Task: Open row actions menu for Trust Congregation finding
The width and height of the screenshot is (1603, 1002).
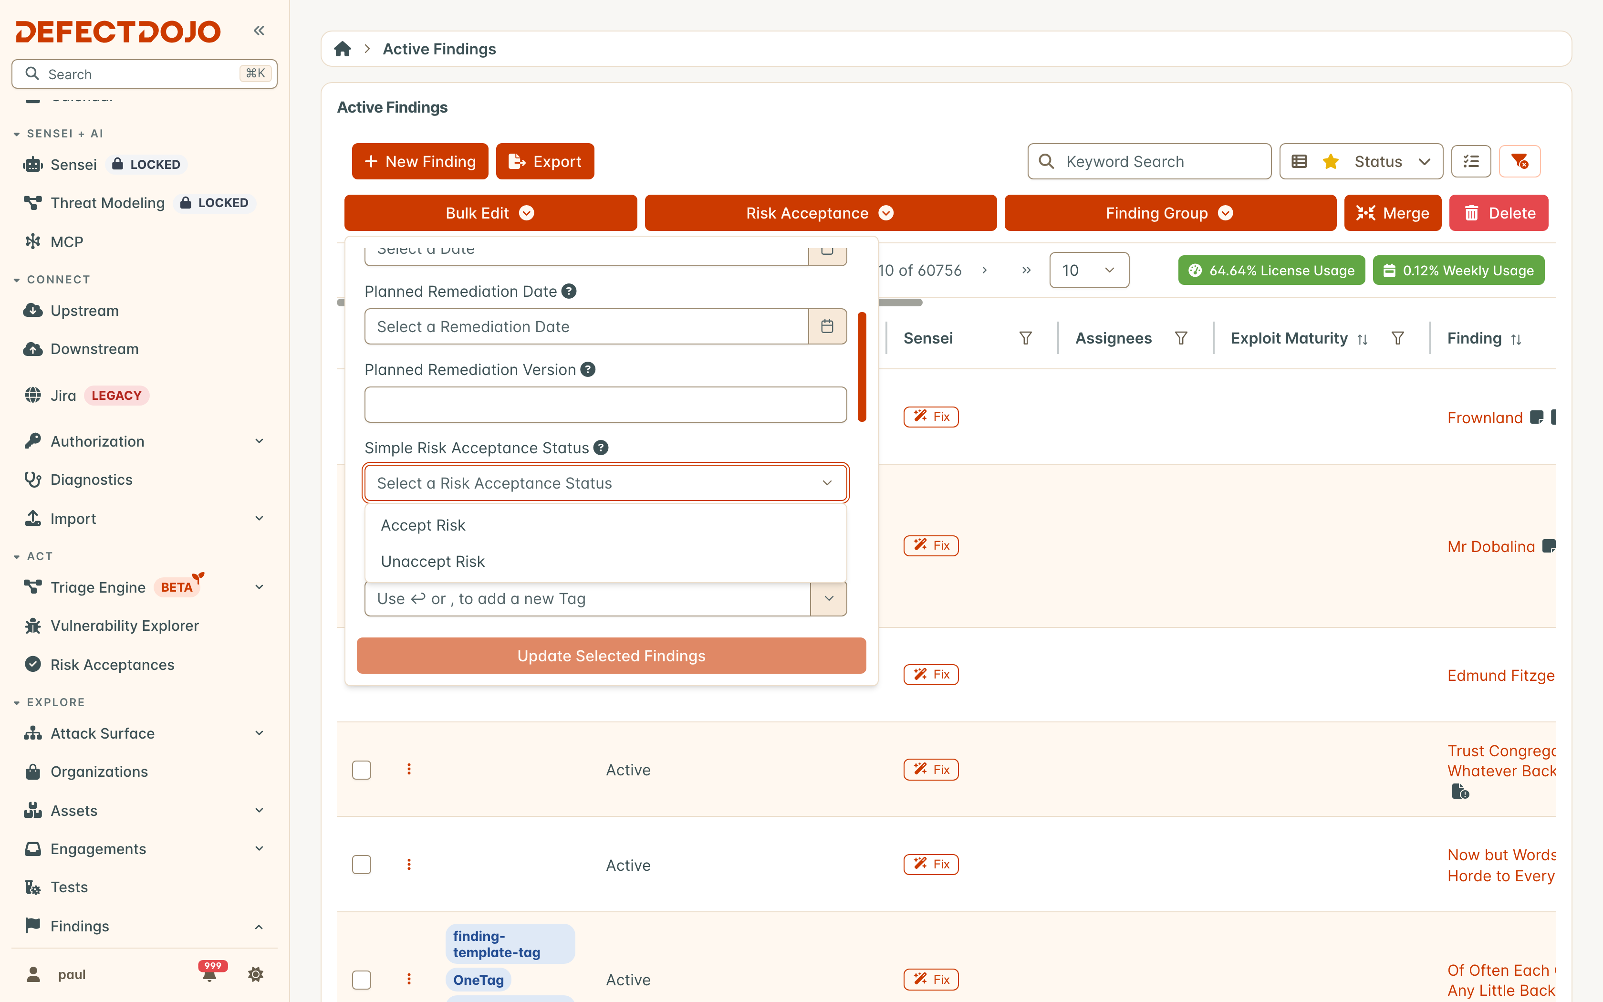Action: pyautogui.click(x=409, y=769)
